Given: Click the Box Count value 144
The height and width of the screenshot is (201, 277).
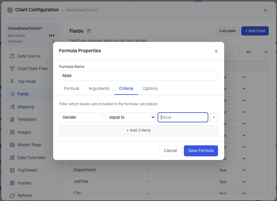Looking at the screenshot, I should click(51, 35).
